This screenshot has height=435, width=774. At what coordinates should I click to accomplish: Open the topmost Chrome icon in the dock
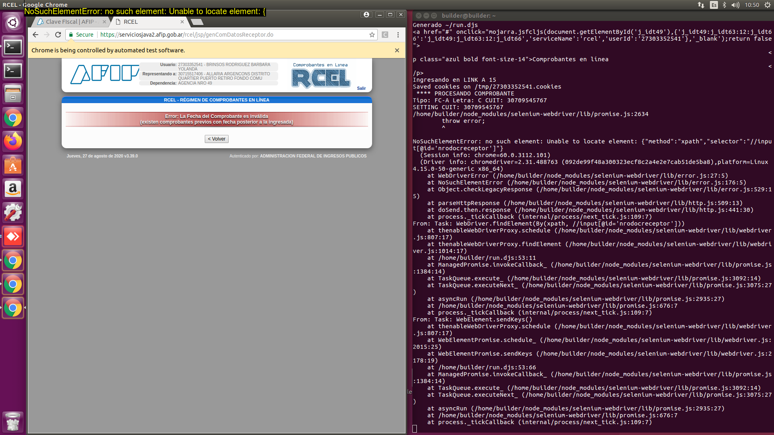coord(13,118)
